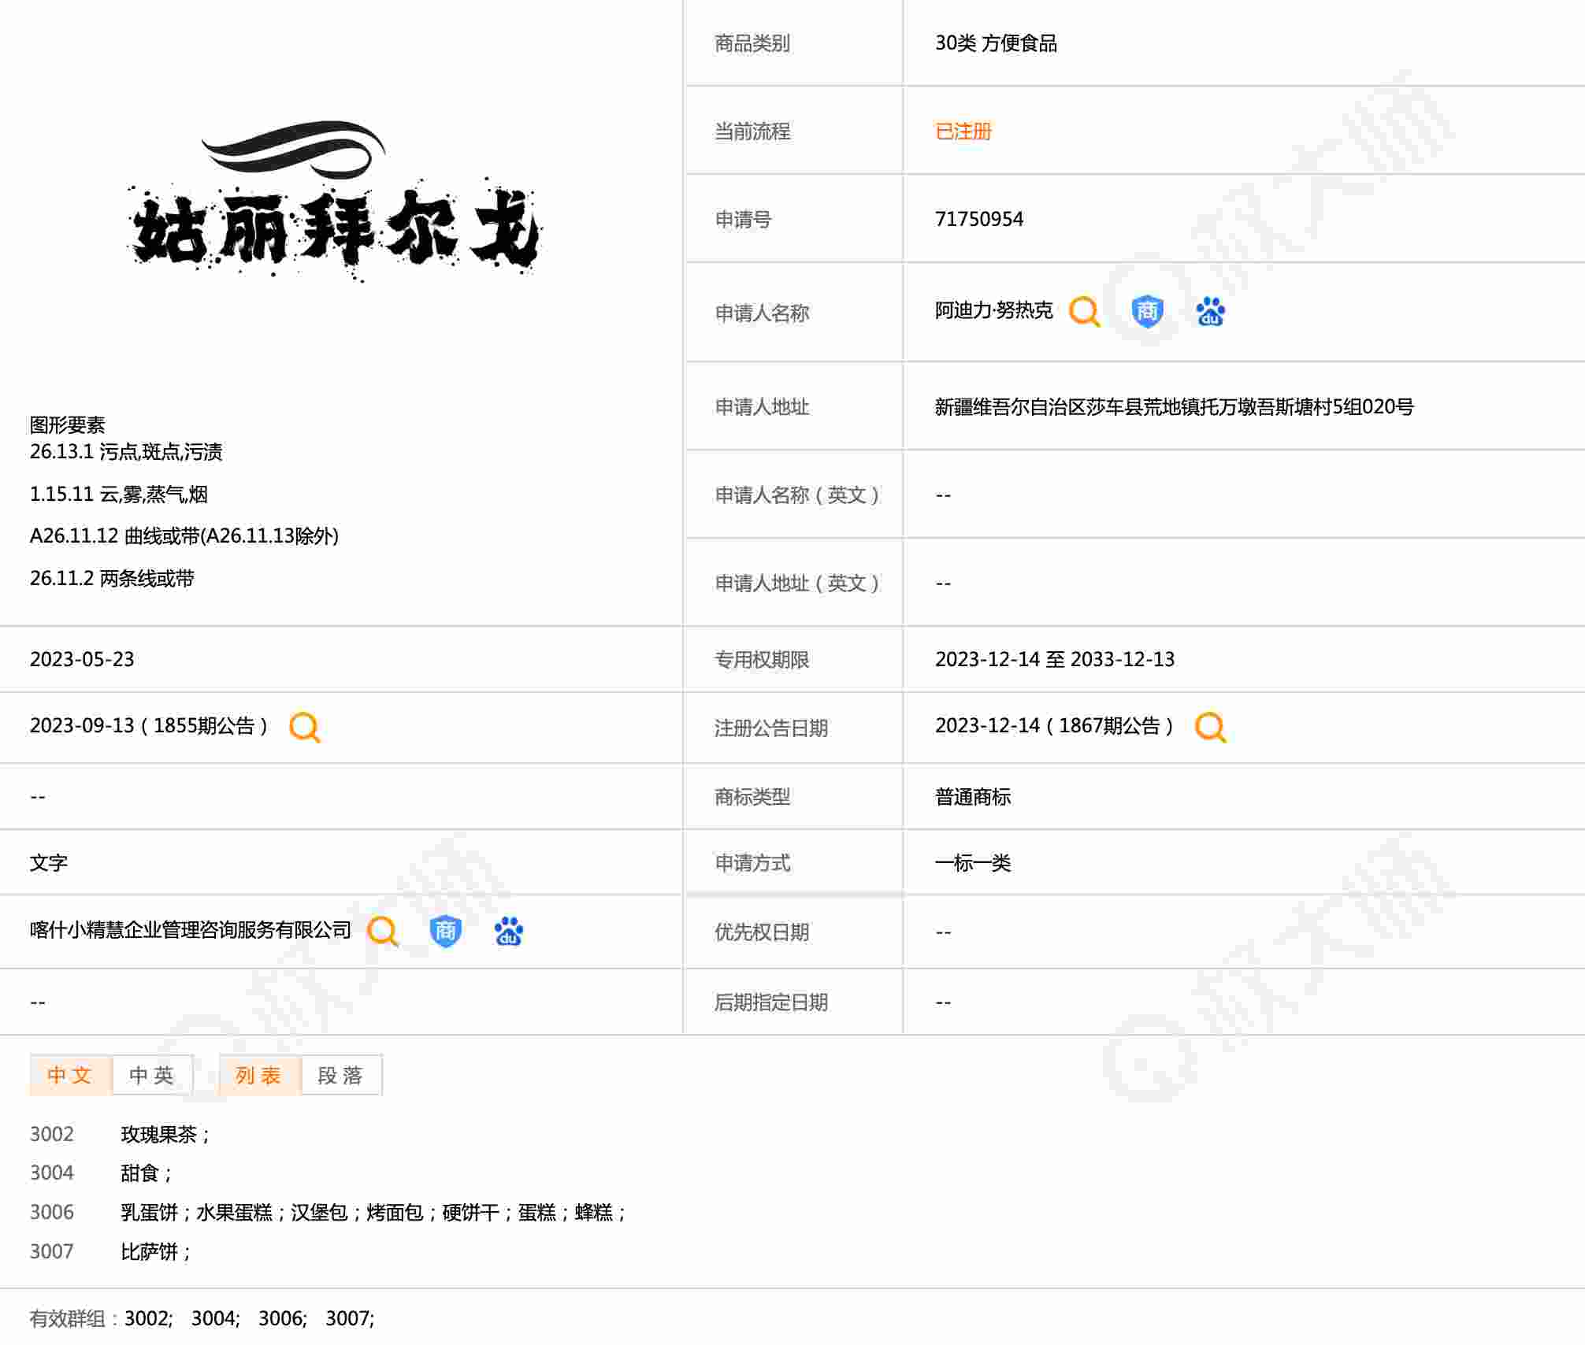The height and width of the screenshot is (1345, 1585).
Task: Click 商 shield icon beside agency name
Action: coord(445,932)
